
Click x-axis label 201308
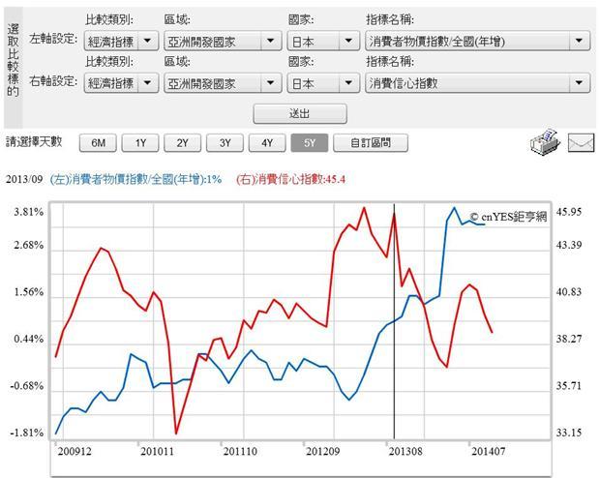click(405, 452)
